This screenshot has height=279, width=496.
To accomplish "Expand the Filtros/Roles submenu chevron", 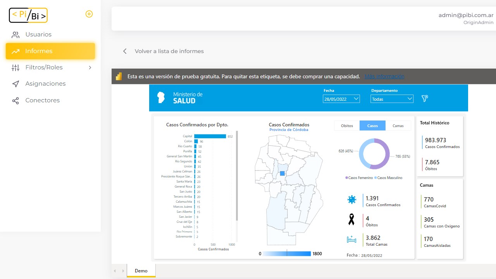I will 90,68.
